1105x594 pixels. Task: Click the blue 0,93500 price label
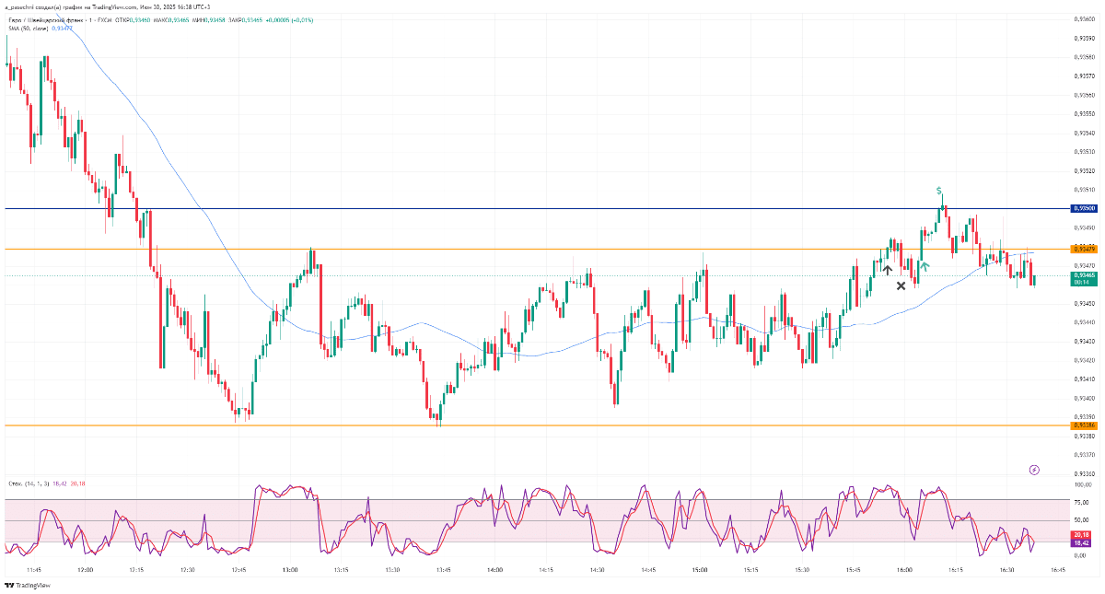[x=1084, y=208]
